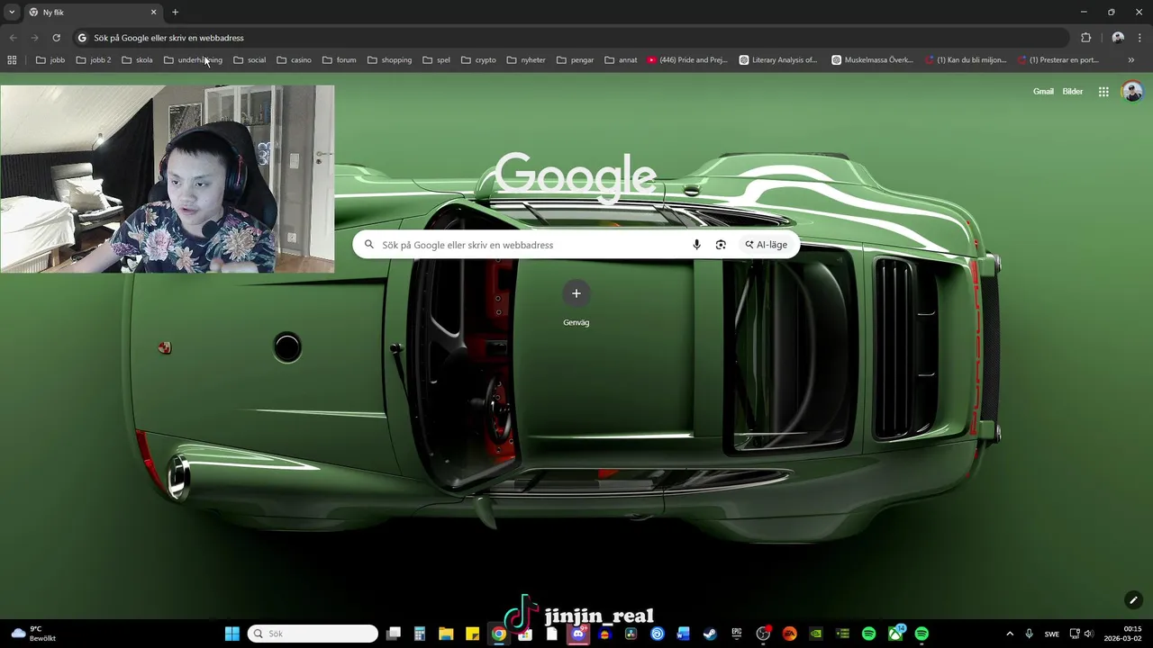Image resolution: width=1153 pixels, height=648 pixels.
Task: Switch to AI-läge search mode
Action: point(766,245)
